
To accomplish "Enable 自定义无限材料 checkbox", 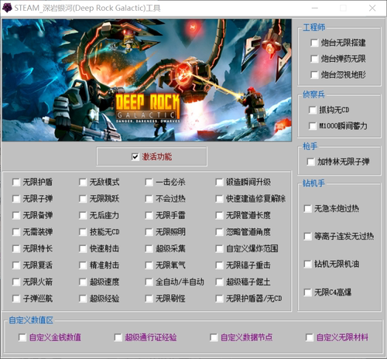I will point(310,337).
